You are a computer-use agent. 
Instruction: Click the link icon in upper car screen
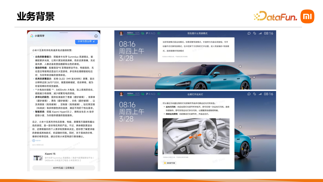255,33
